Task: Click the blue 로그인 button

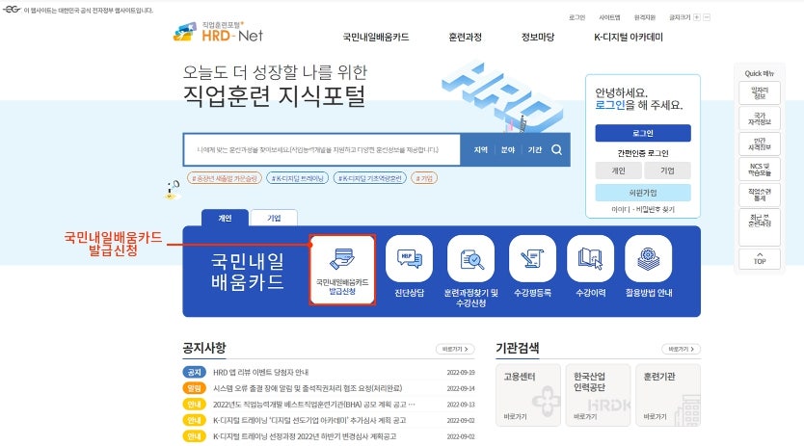Action: pos(642,133)
